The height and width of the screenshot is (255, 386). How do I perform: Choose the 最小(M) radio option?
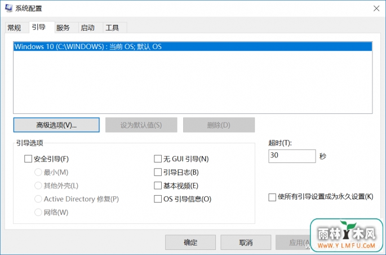pos(38,172)
